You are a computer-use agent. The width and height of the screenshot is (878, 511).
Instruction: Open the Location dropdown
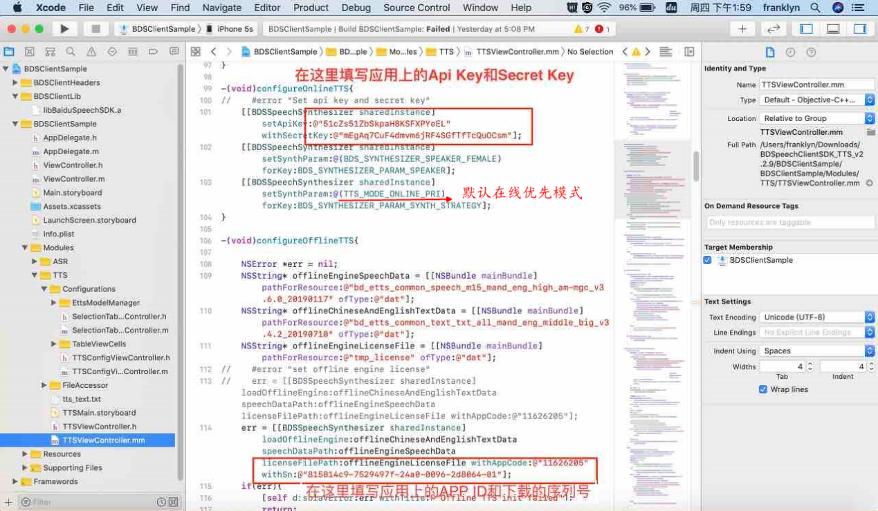tap(817, 118)
